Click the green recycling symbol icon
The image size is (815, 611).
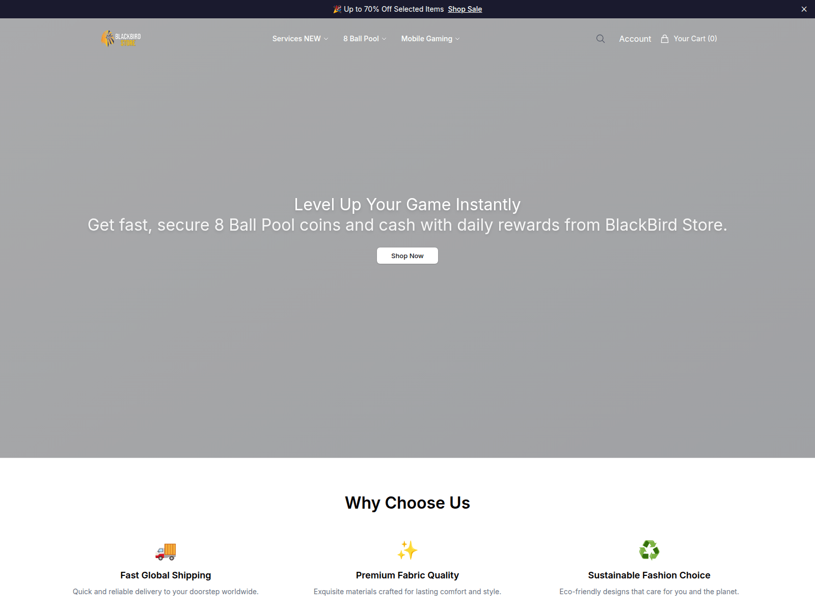coord(649,550)
